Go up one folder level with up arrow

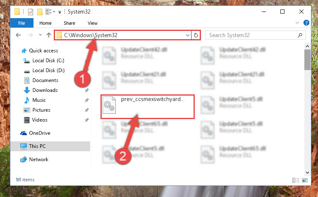coord(49,35)
